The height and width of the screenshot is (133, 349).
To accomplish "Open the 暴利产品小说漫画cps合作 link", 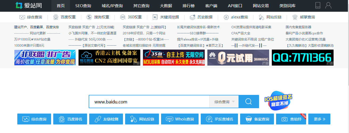I will 304,33.
